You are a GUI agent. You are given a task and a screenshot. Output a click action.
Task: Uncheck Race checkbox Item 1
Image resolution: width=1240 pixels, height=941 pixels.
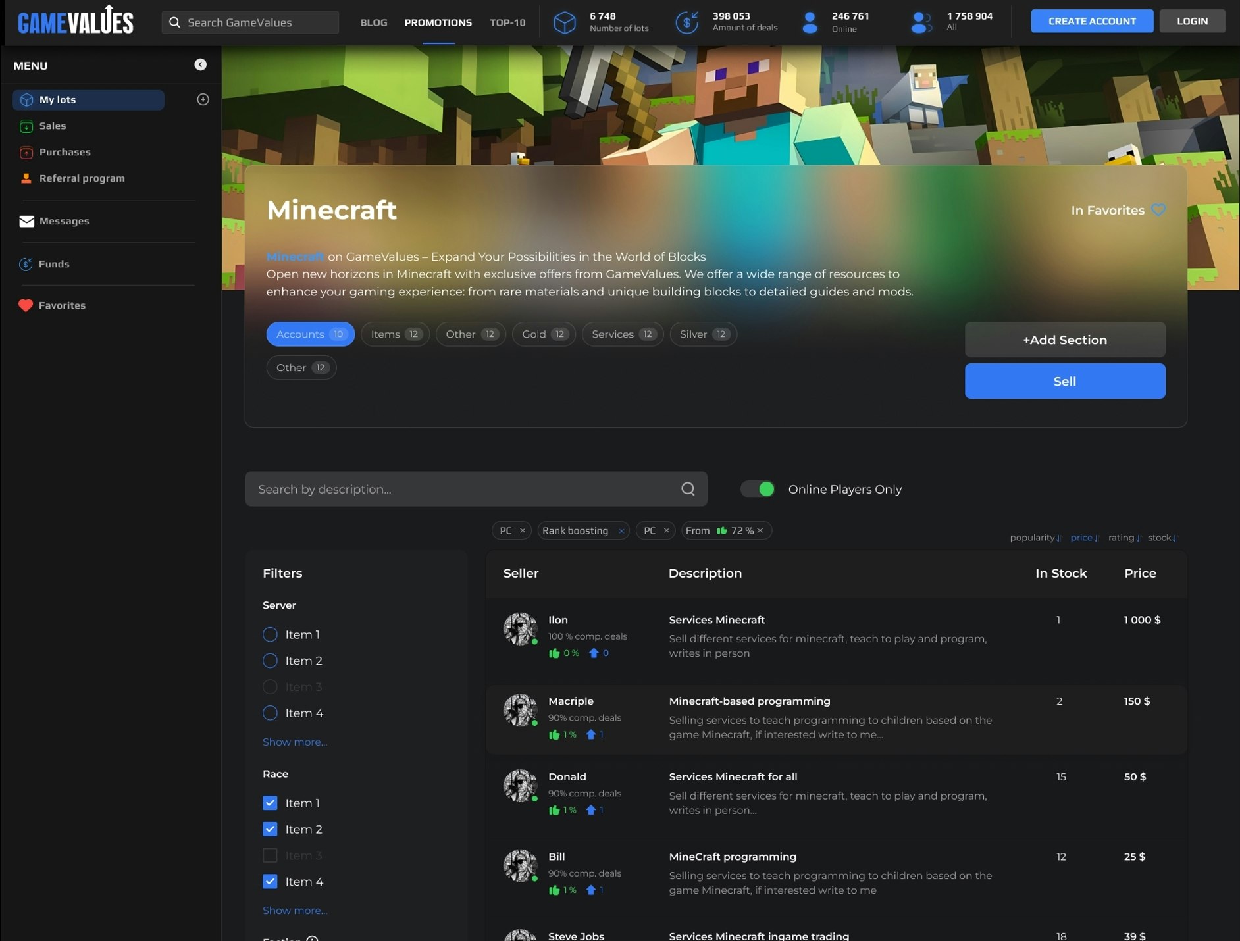pyautogui.click(x=270, y=803)
